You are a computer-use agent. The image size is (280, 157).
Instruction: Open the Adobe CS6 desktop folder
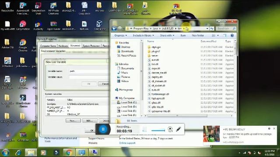pos(7,44)
